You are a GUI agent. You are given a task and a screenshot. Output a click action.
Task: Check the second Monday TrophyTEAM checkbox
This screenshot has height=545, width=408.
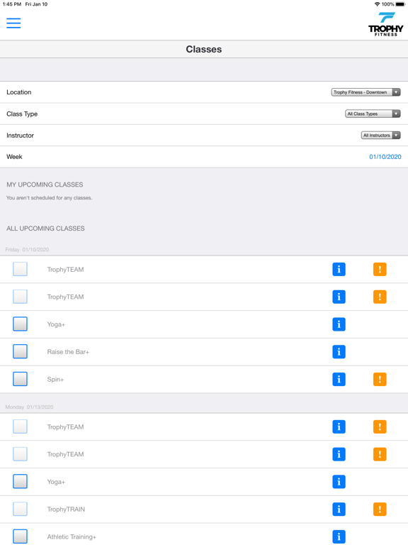tap(20, 454)
